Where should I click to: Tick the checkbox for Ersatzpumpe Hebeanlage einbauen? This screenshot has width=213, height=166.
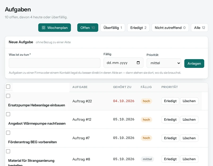click(x=8, y=96)
